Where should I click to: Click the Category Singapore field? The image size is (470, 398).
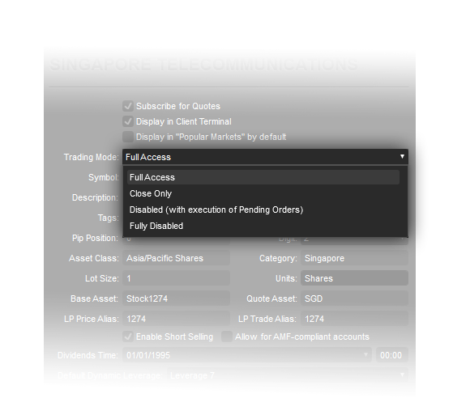pyautogui.click(x=355, y=258)
